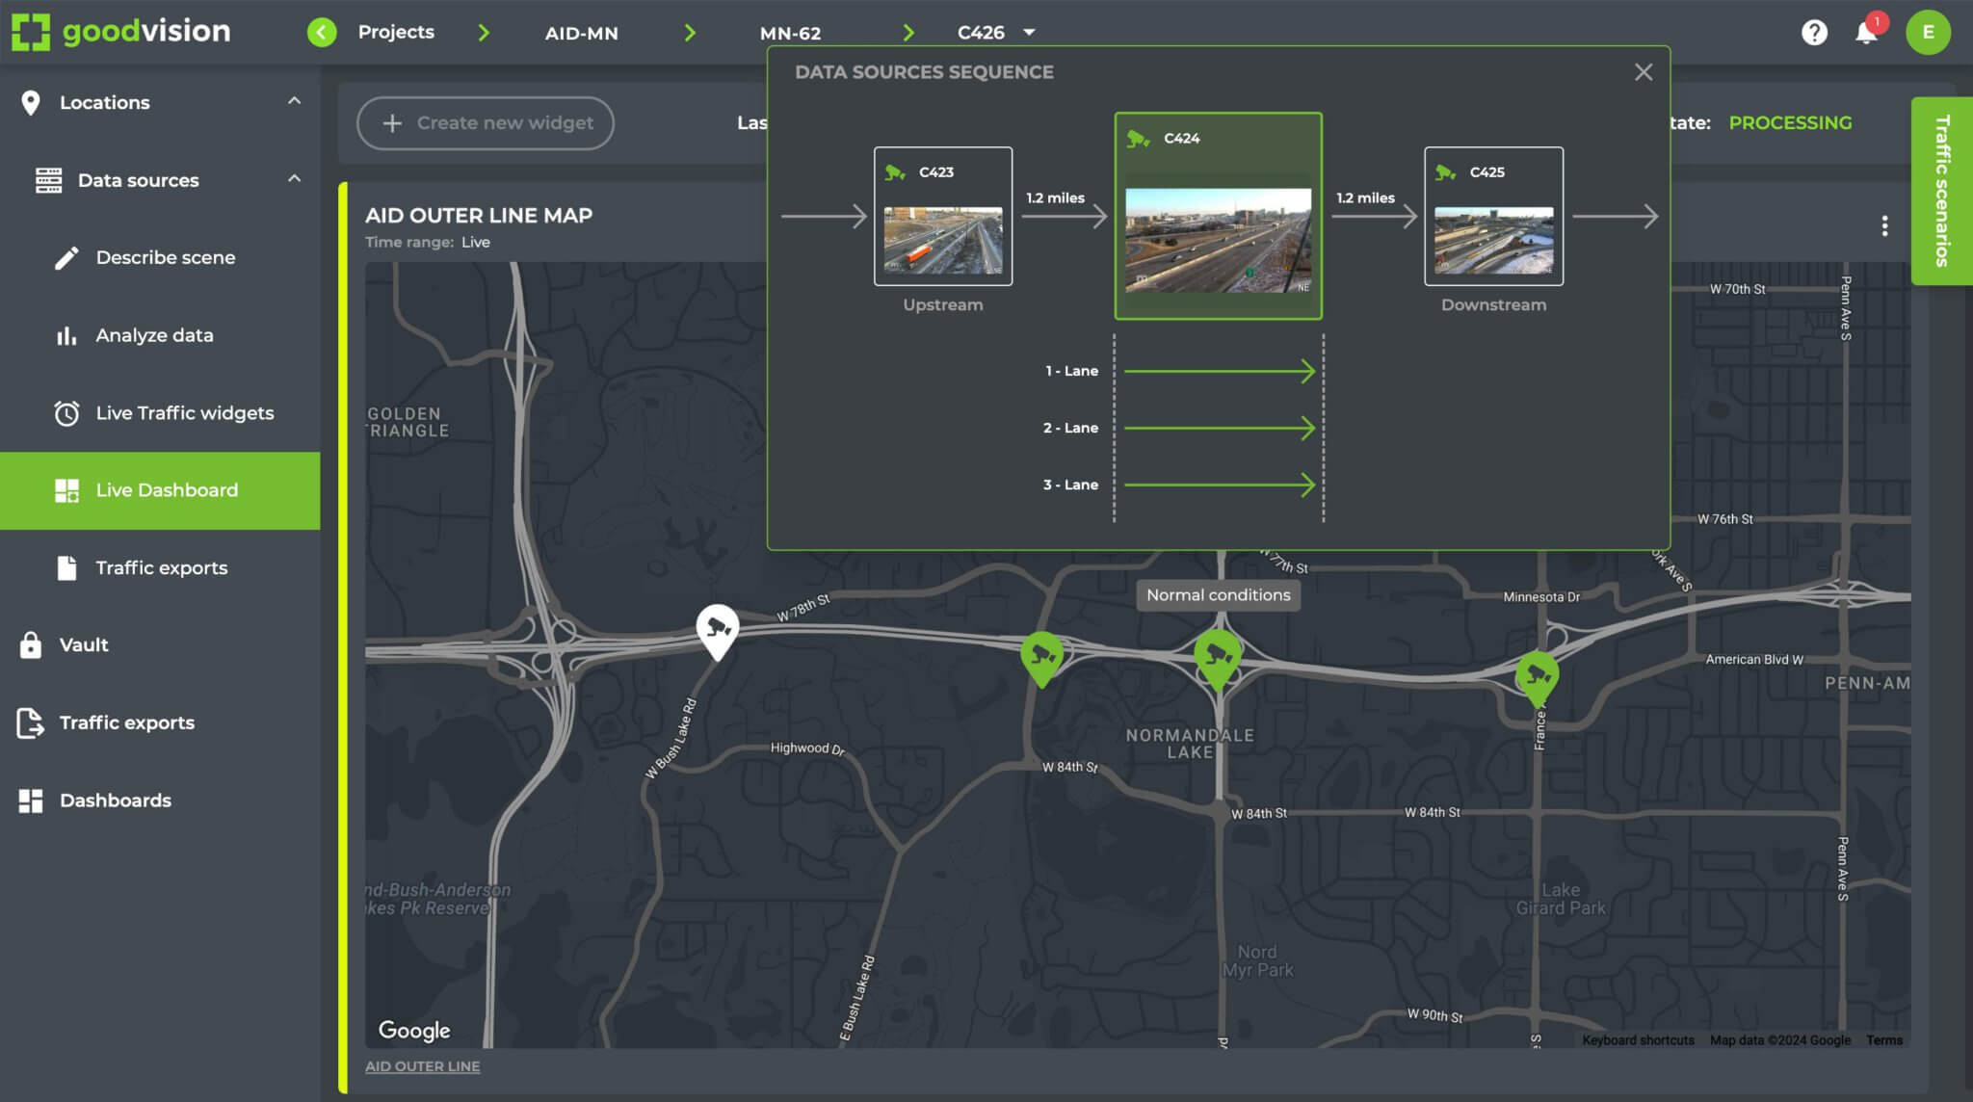Open the C426 dropdown in the breadcrumb
This screenshot has width=1973, height=1102.
(1029, 32)
